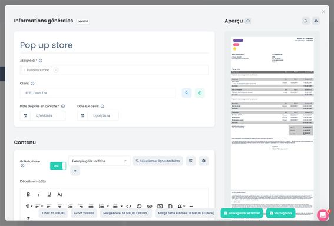Open the pricing grid settings gear

click(x=204, y=161)
